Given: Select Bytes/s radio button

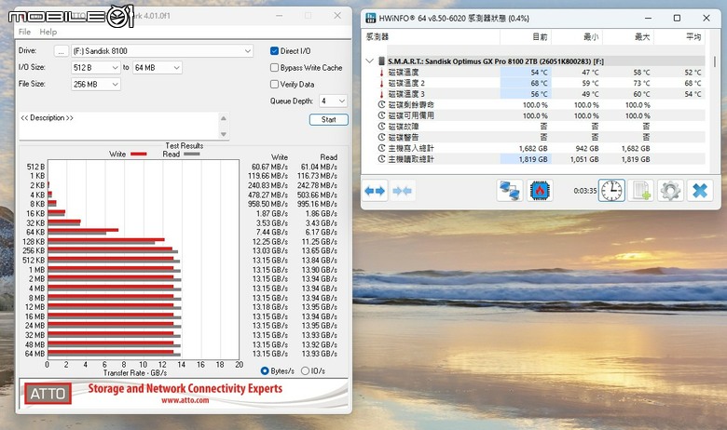Looking at the screenshot, I should click(265, 370).
